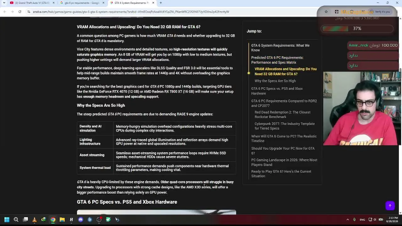The width and height of the screenshot is (402, 226).
Task: Click the 'Density and AI simulation' table cell
Action: click(x=95, y=128)
